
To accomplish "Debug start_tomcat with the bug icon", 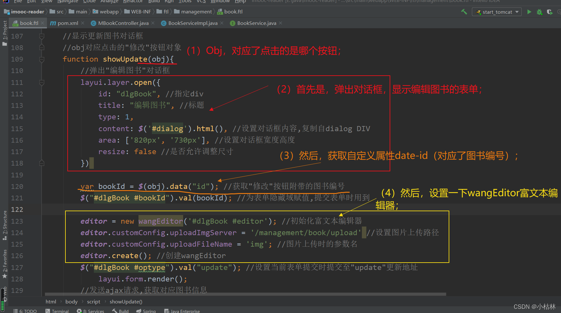I will [539, 12].
